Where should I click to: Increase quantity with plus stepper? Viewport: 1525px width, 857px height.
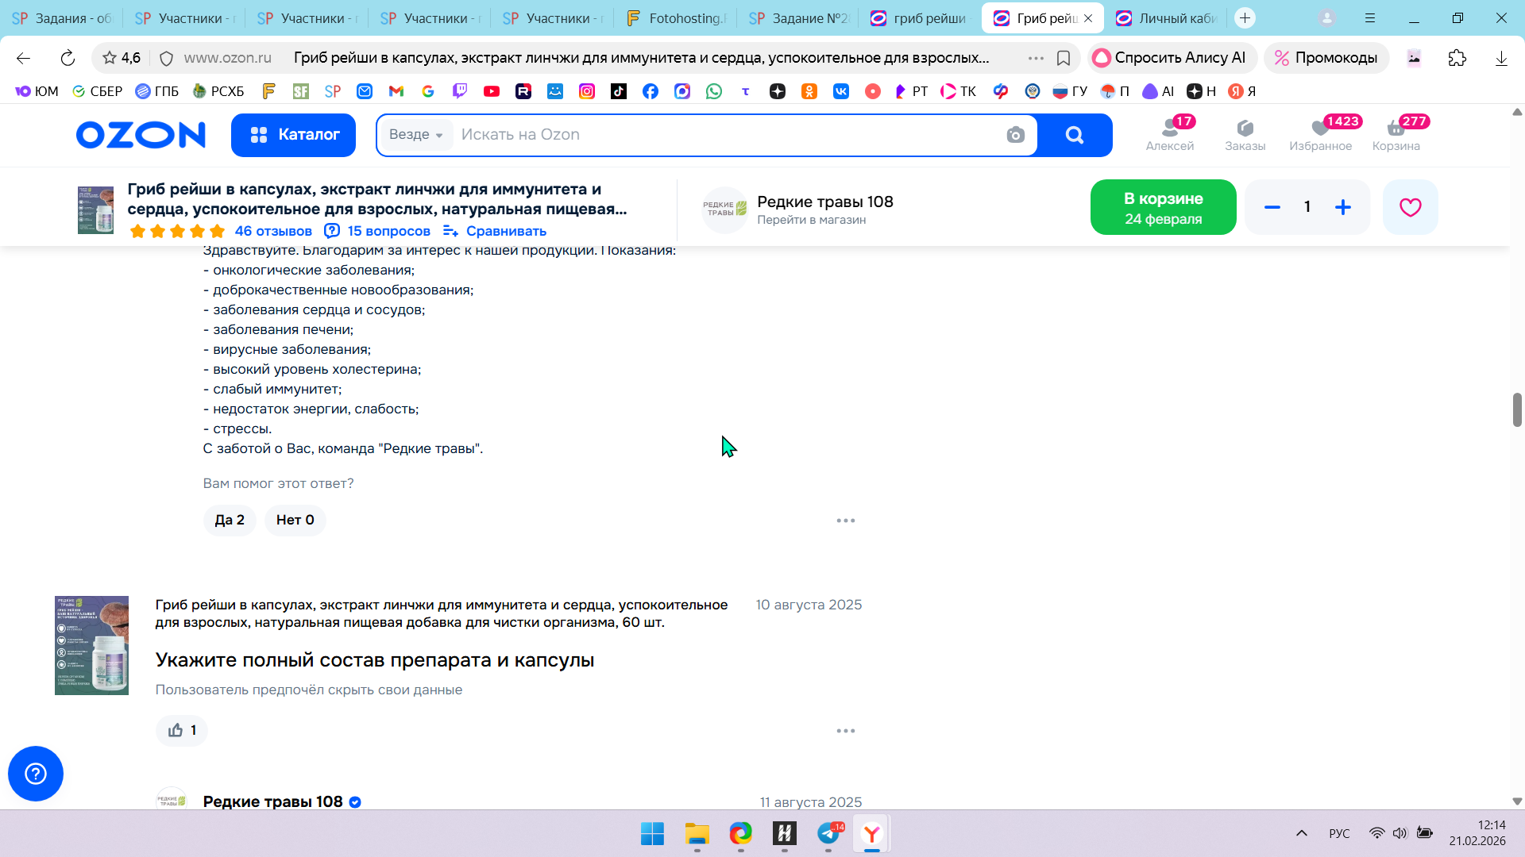coord(1342,207)
